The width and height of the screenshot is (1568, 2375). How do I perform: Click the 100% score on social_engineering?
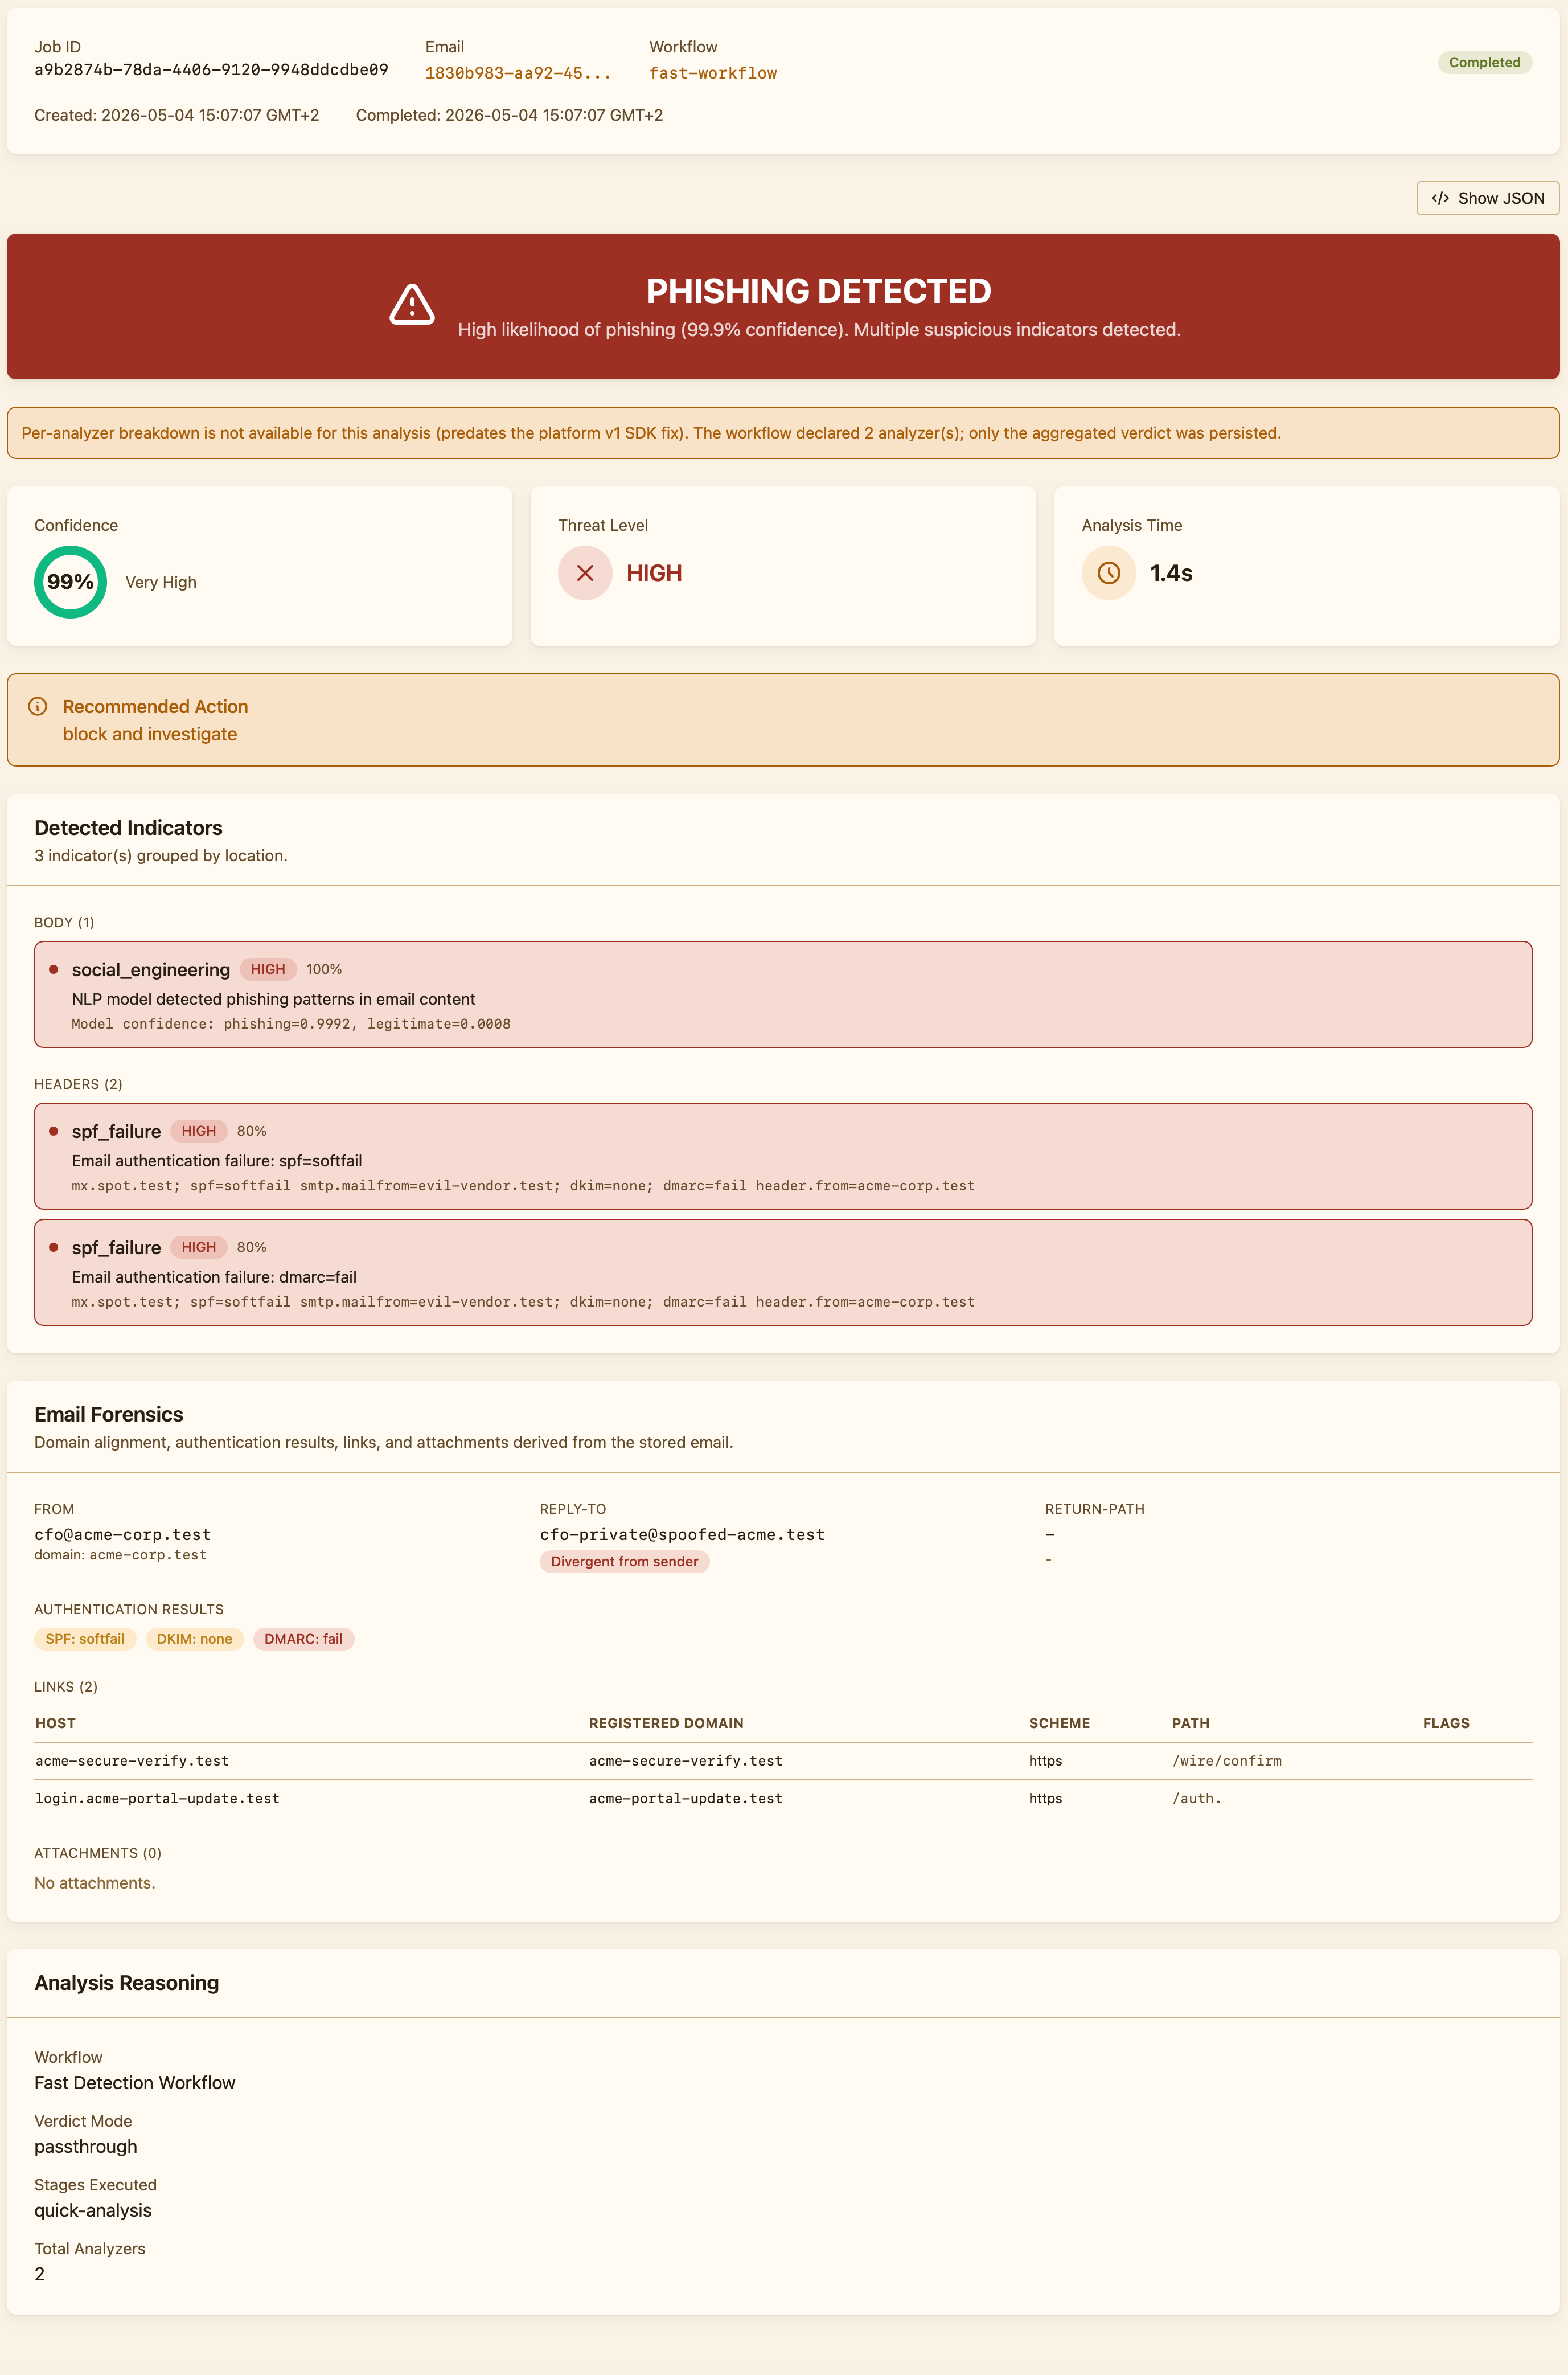[x=324, y=969]
